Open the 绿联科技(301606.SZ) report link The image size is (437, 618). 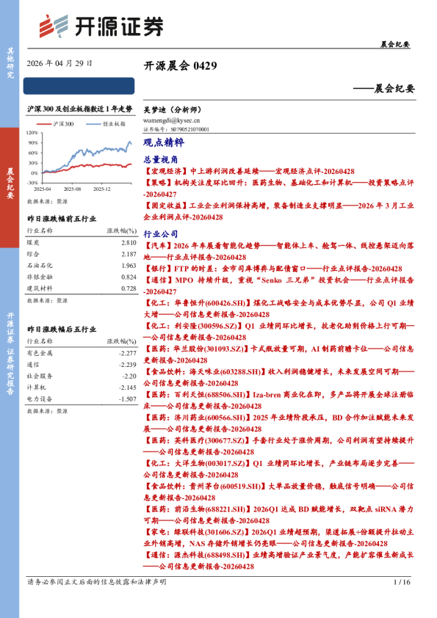pyautogui.click(x=279, y=537)
